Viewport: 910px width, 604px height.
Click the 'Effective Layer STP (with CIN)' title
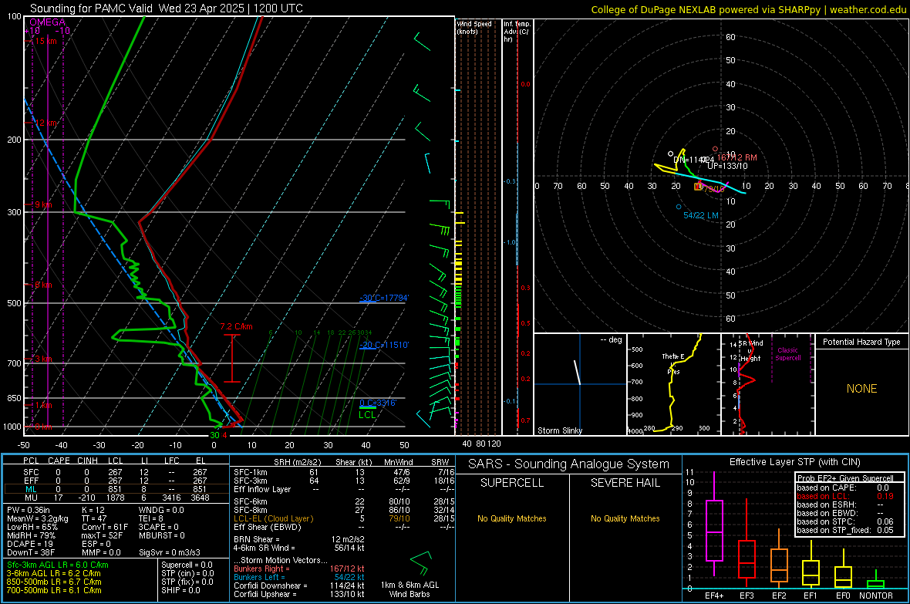(794, 462)
